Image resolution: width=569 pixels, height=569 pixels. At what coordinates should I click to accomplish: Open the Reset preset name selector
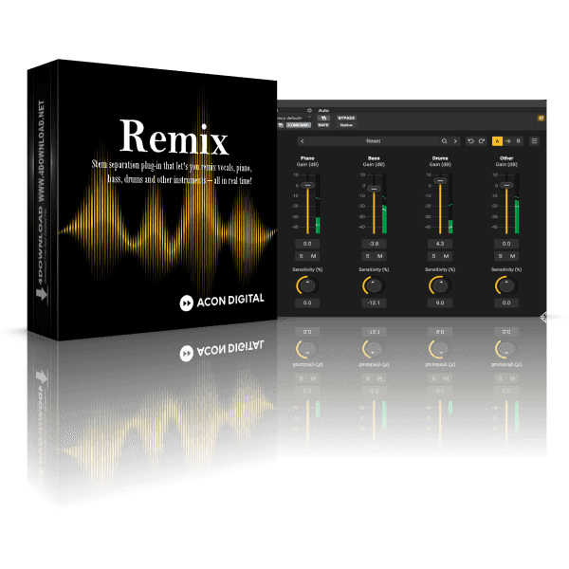click(373, 141)
